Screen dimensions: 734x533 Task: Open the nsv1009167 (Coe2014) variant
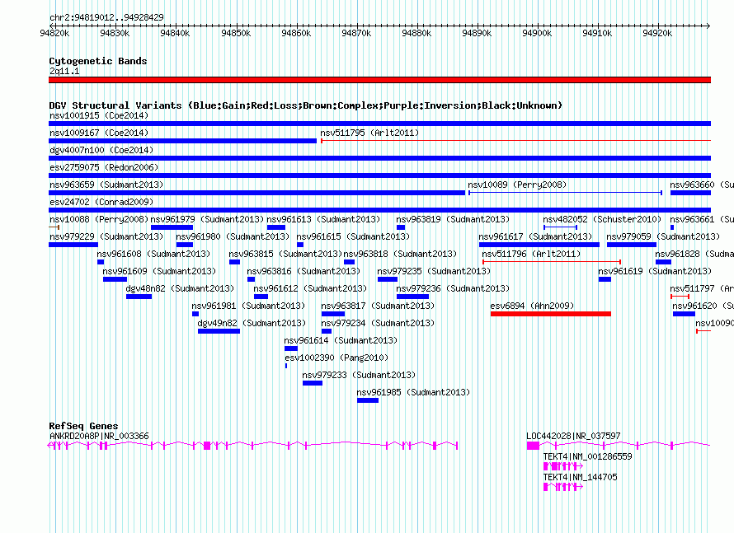tap(99, 133)
